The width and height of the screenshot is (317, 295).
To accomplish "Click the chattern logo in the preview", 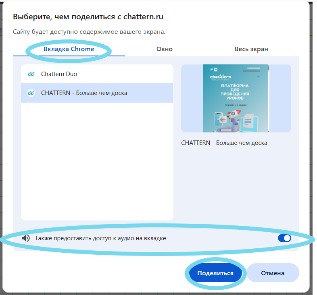I will click(220, 76).
